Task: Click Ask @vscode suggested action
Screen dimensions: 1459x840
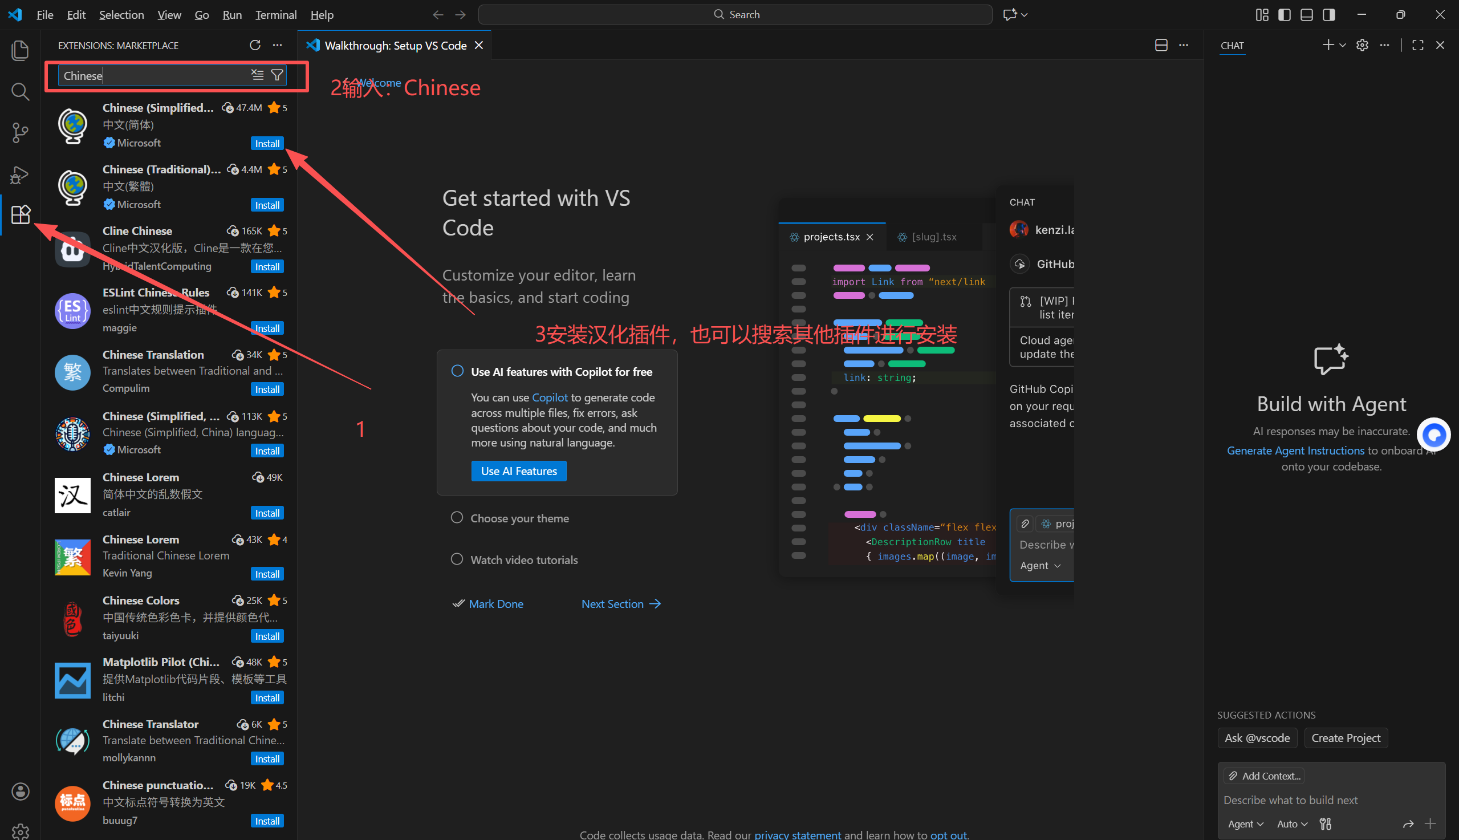Action: (x=1257, y=738)
